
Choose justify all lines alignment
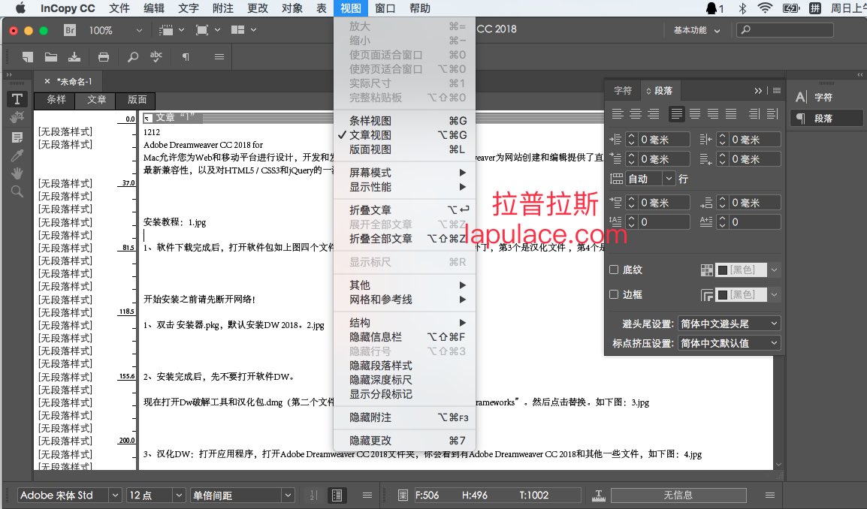click(x=731, y=114)
